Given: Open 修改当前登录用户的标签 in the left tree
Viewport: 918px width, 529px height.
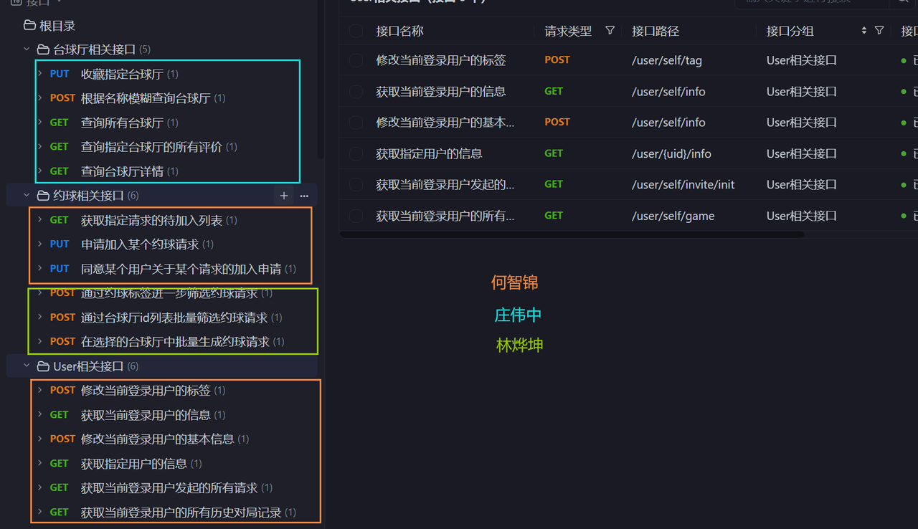Looking at the screenshot, I should click(x=146, y=391).
